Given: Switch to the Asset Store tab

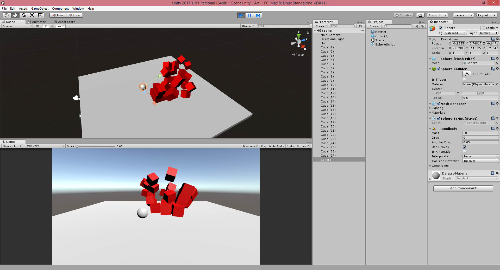Looking at the screenshot, I should [65, 22].
